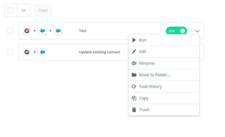Click the duplicate icon next to Copy
The height and width of the screenshot is (137, 225).
pos(134,98)
